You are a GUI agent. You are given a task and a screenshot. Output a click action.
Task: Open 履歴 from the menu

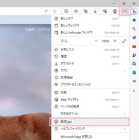(x=90, y=57)
